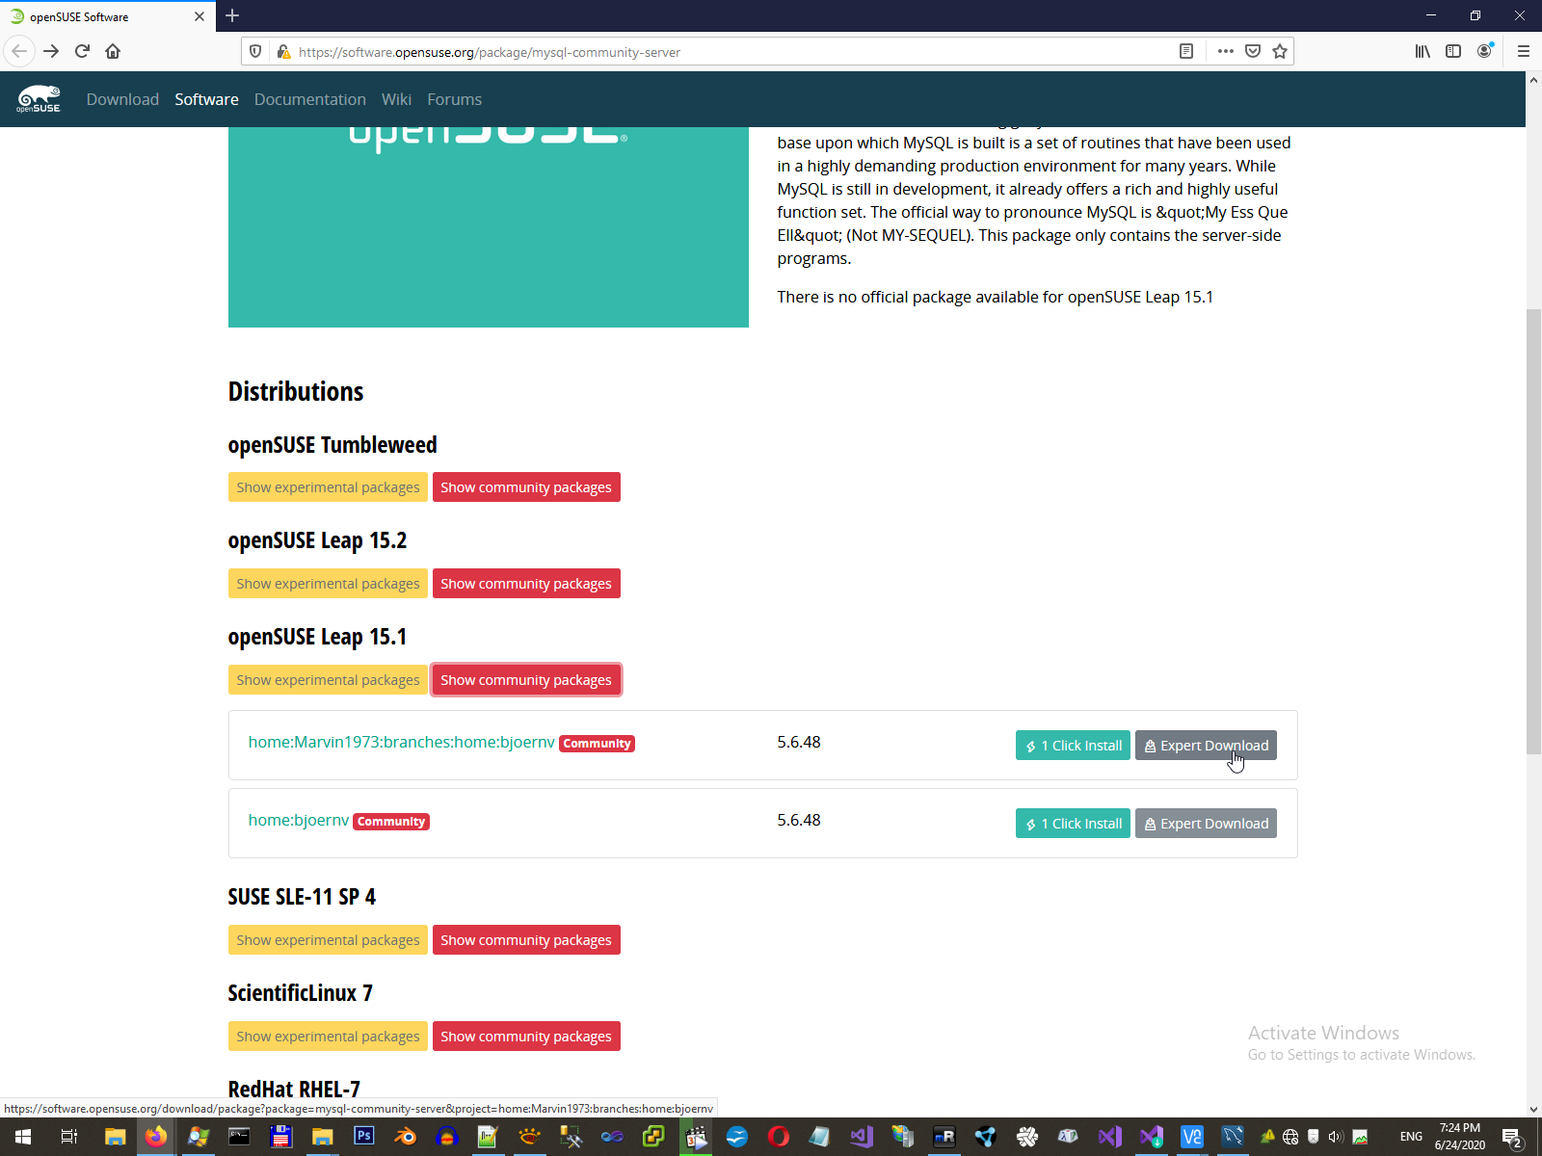This screenshot has height=1156, width=1542.
Task: Click the openSUSE chameleon logo
Action: [39, 99]
